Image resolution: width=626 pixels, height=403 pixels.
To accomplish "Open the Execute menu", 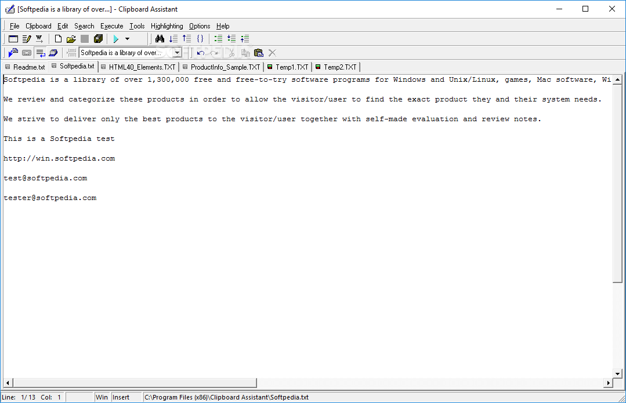I will tap(112, 26).
